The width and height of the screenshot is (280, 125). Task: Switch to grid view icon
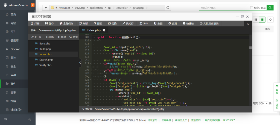256,20
